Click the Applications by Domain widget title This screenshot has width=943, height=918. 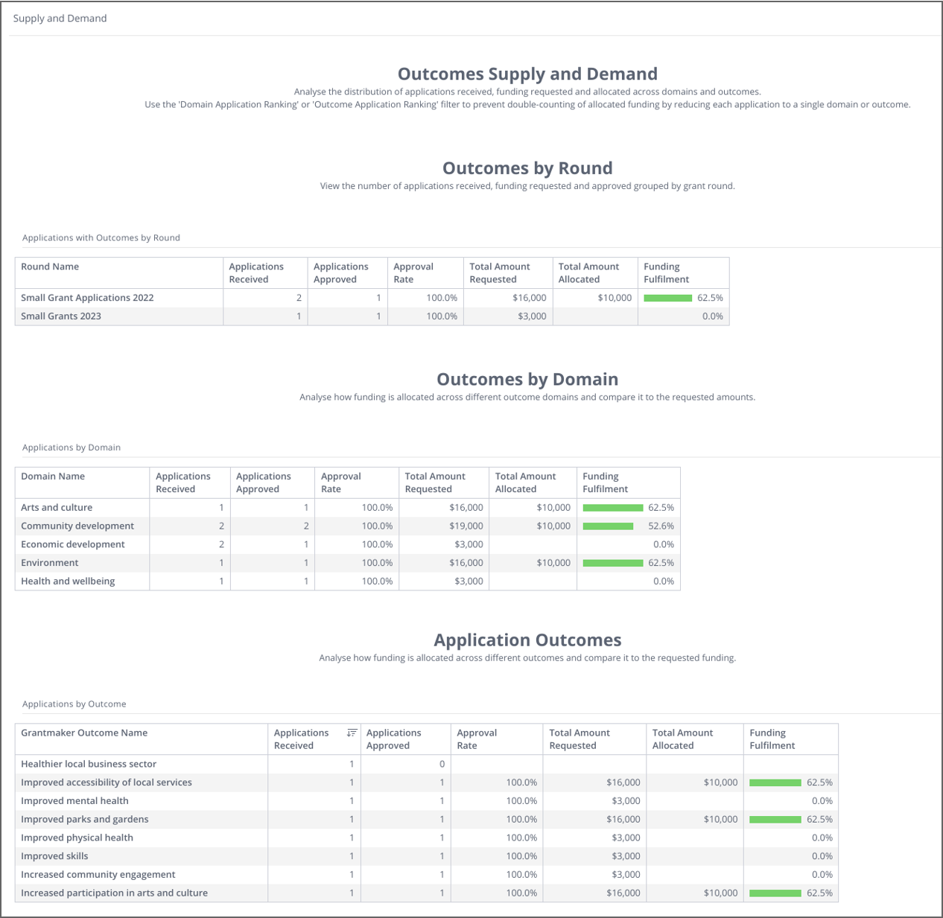pos(72,448)
